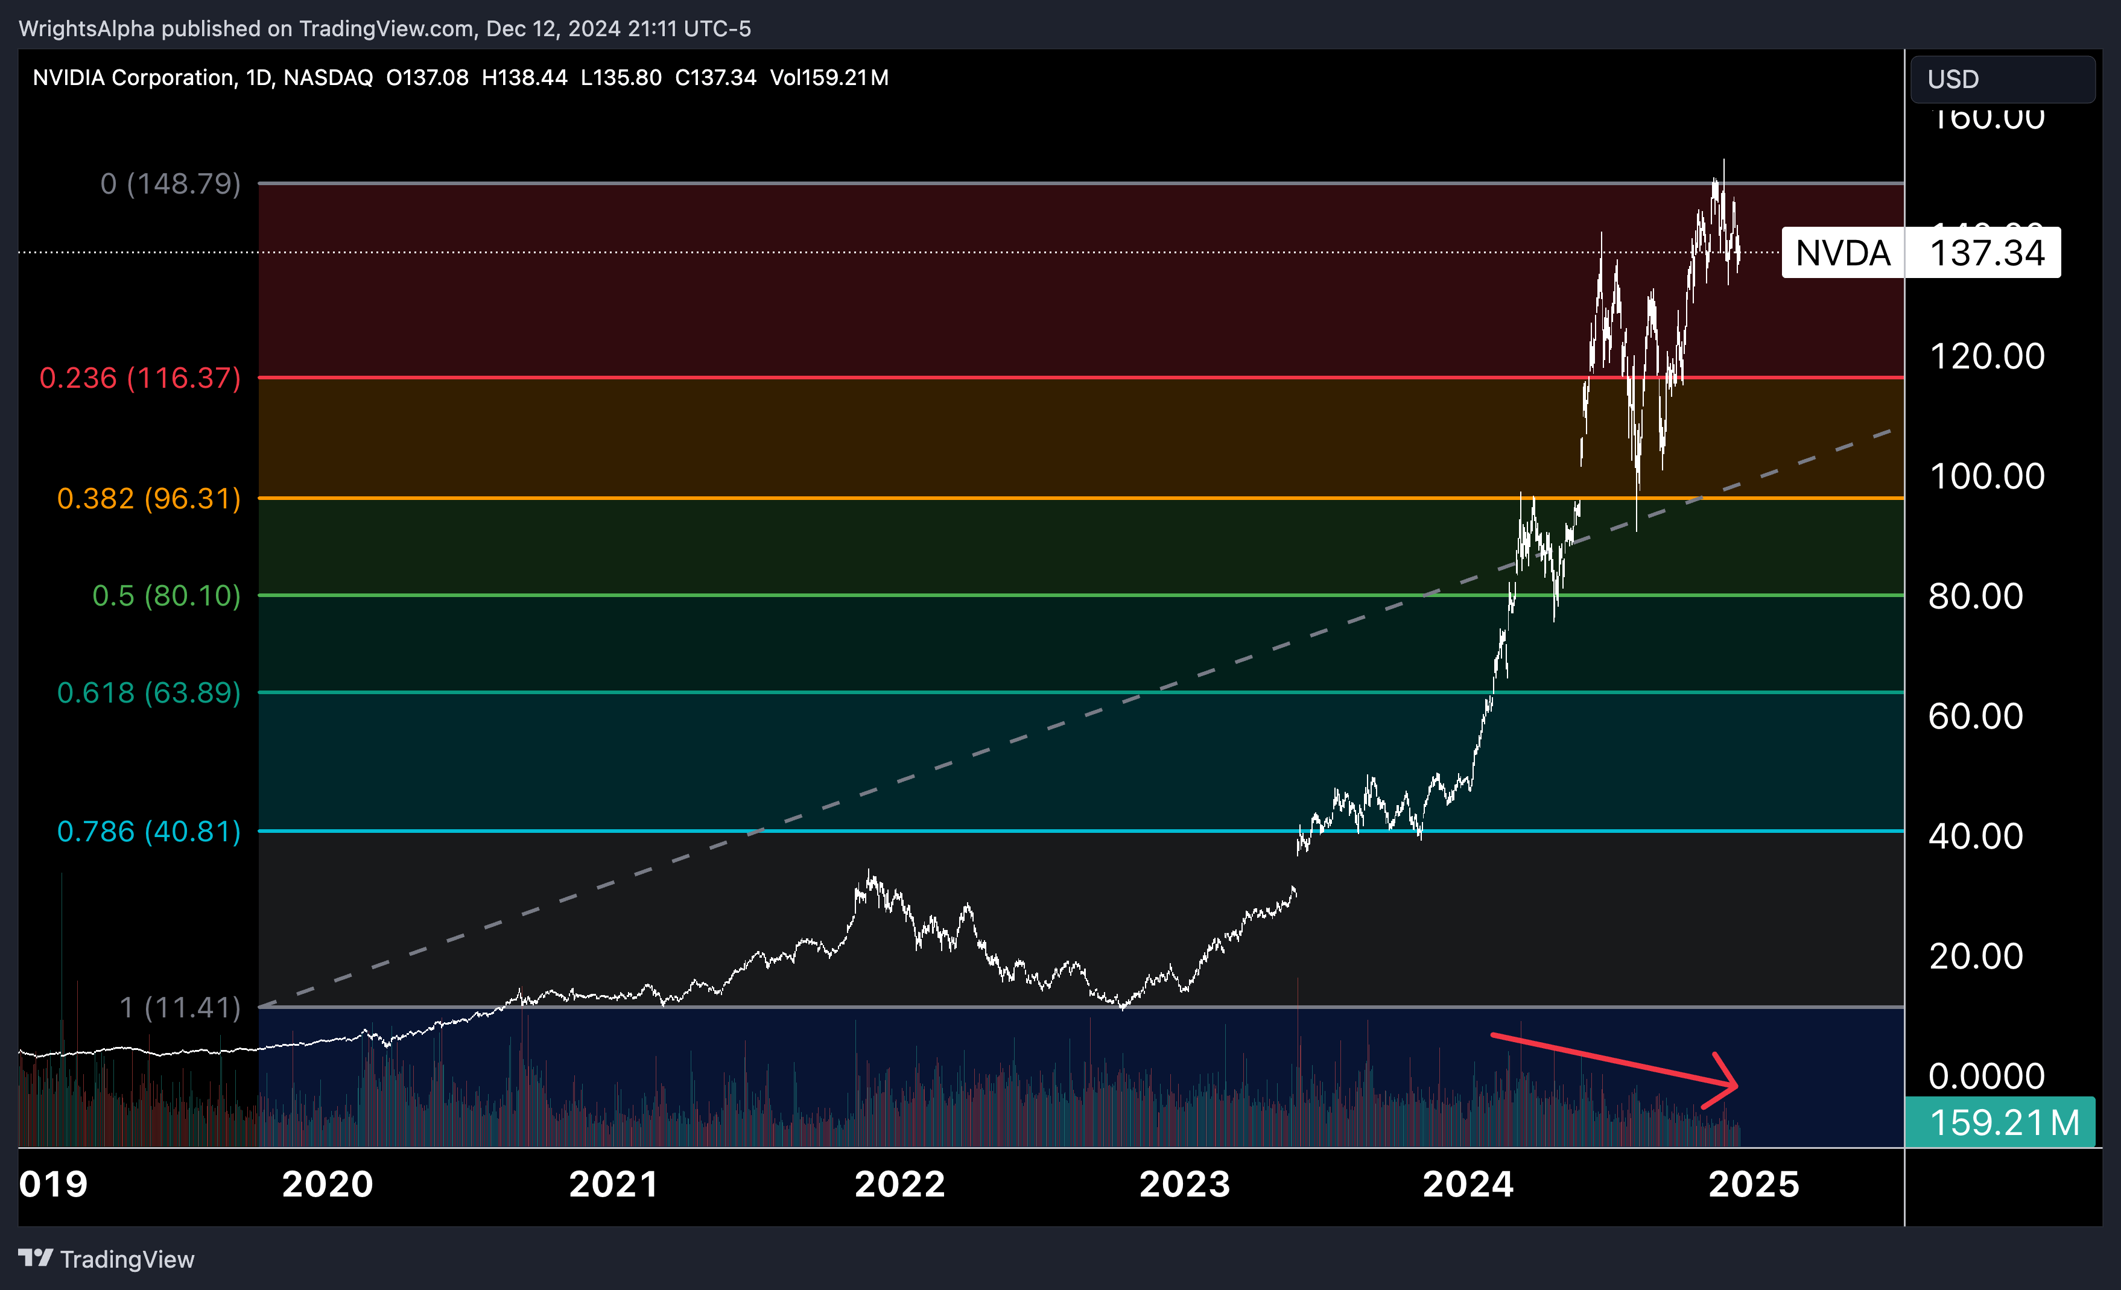Select the 0.618 (63.89) Fibonacci level label

click(149, 693)
